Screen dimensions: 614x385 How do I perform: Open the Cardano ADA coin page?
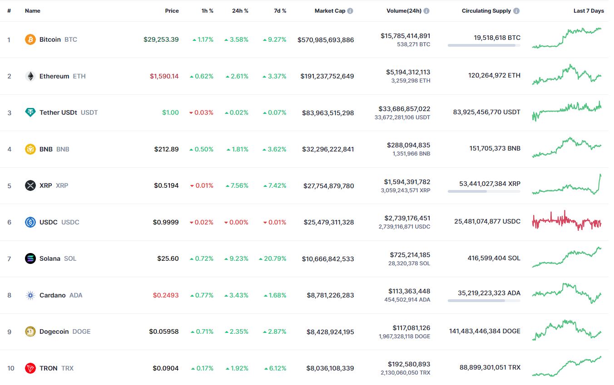coord(53,295)
